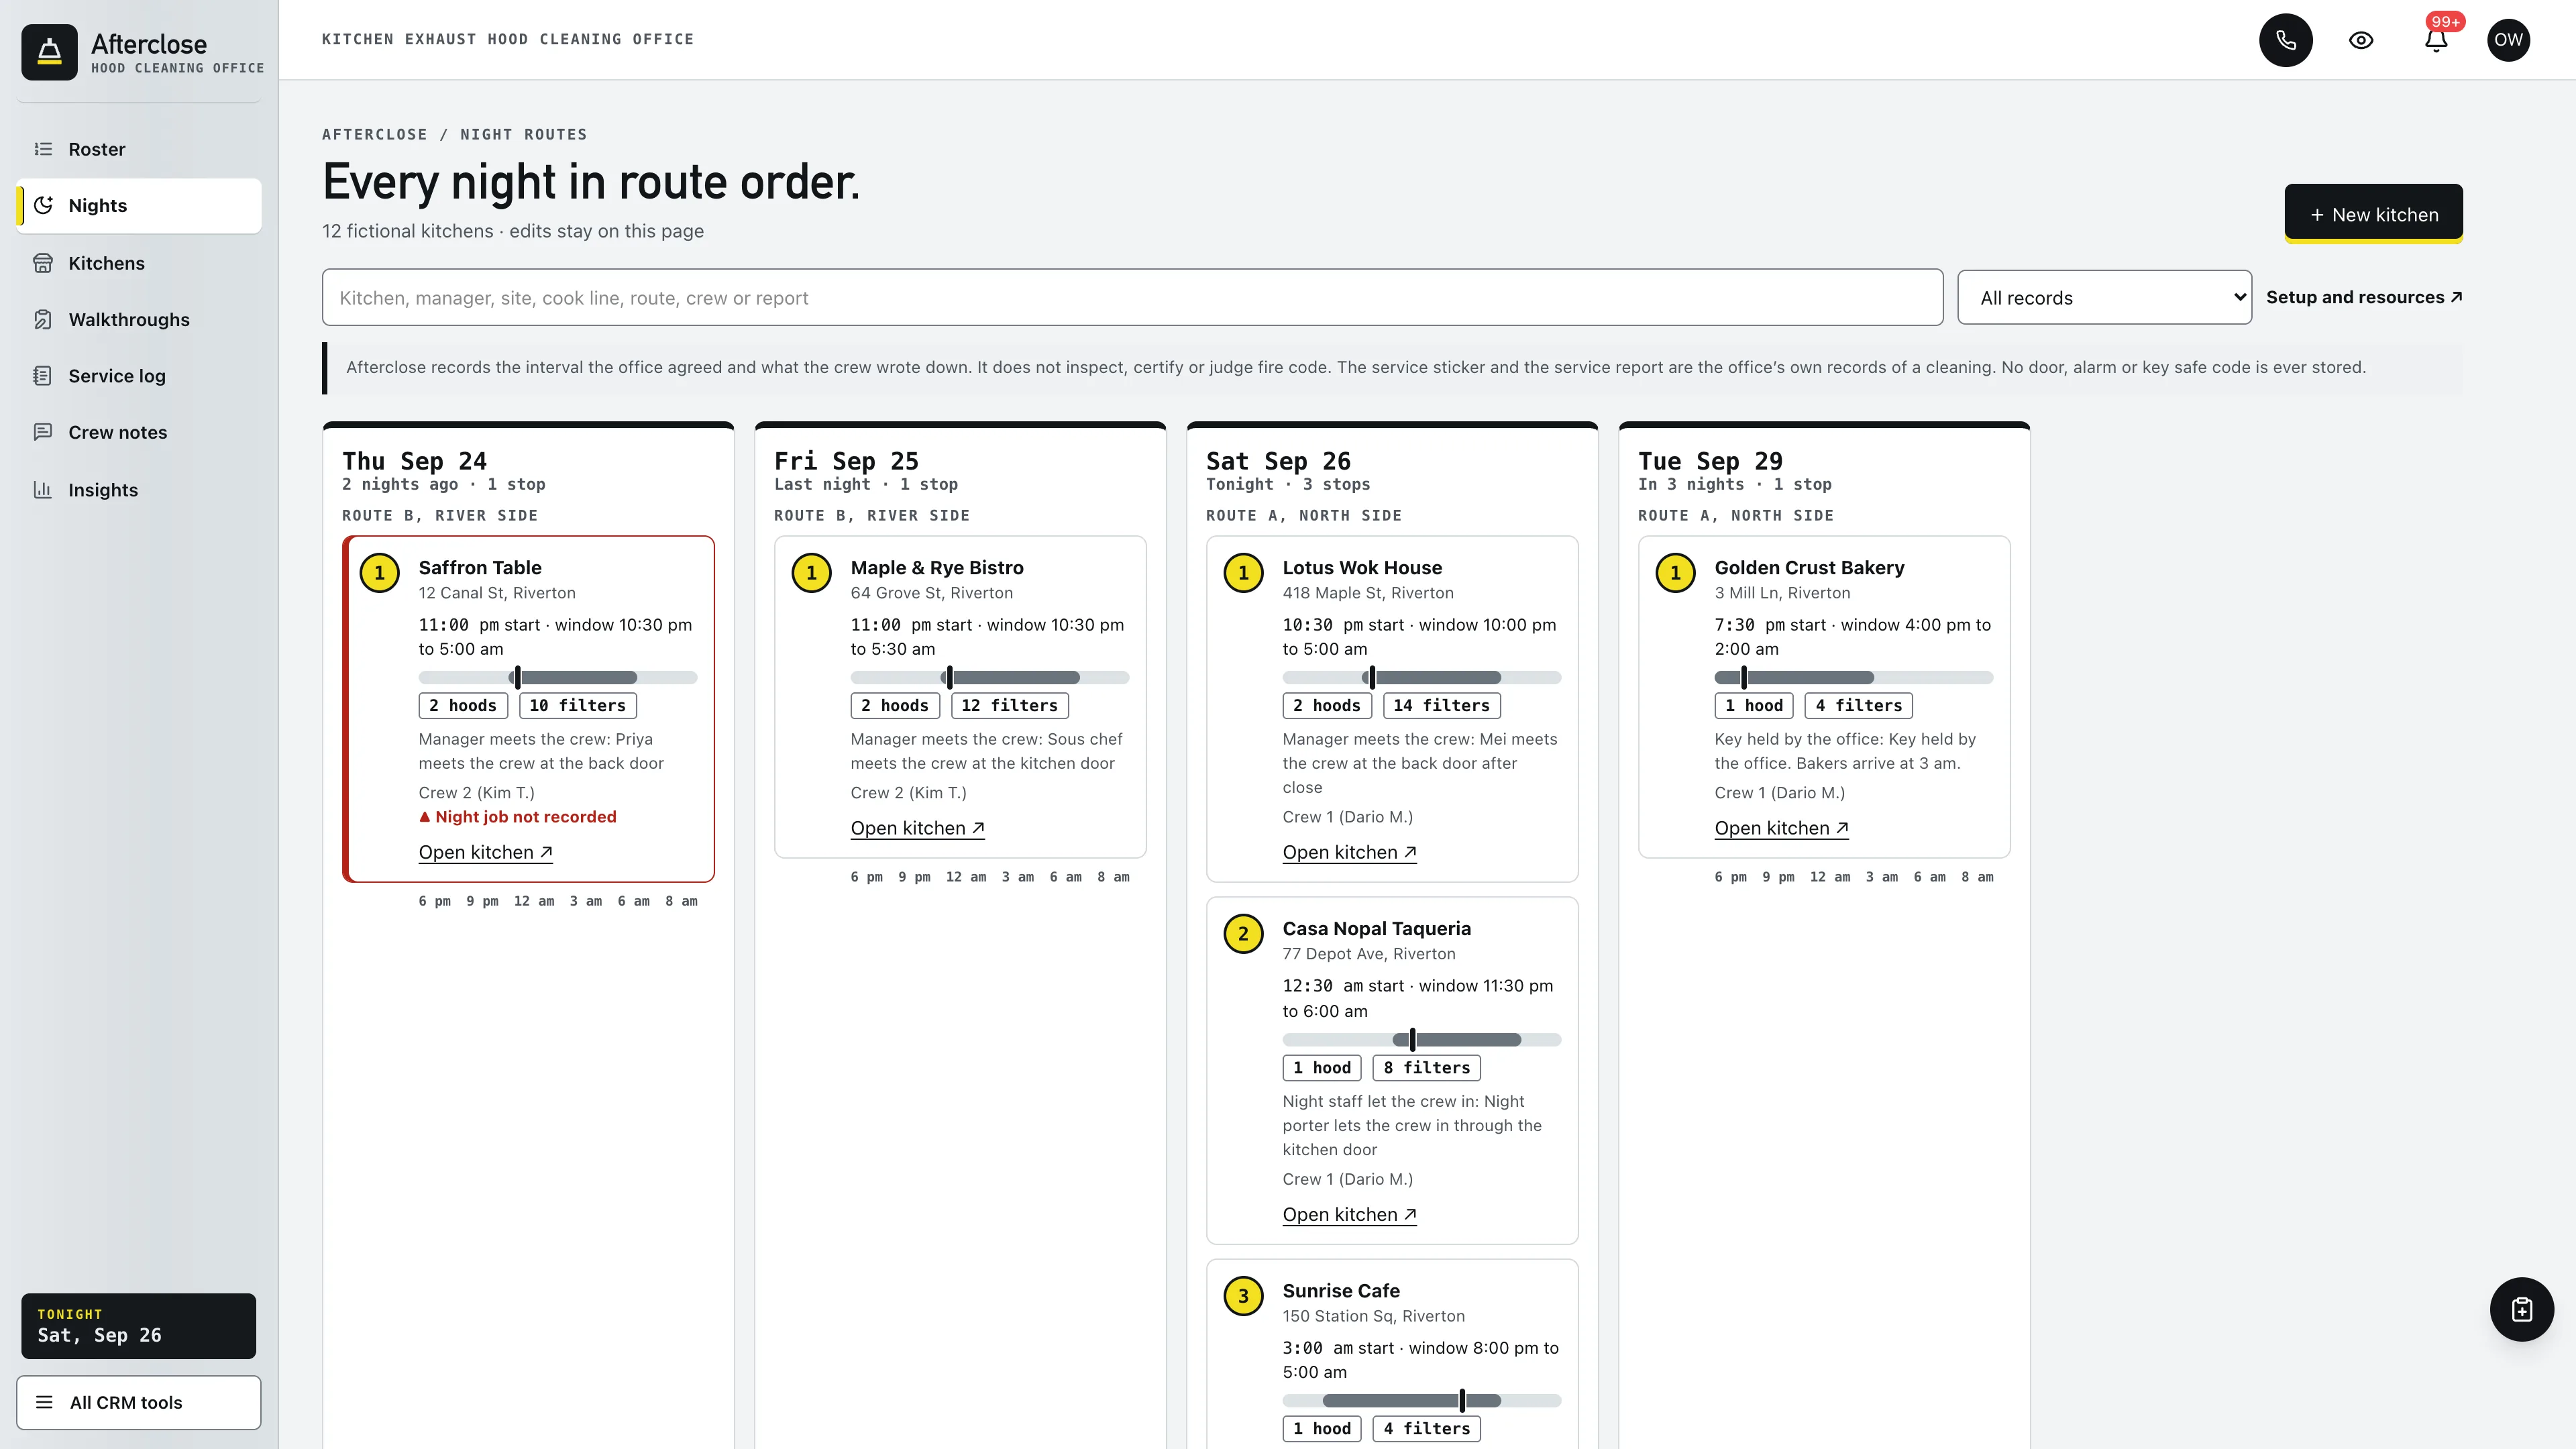Open the OW user avatar menu

point(2508,40)
